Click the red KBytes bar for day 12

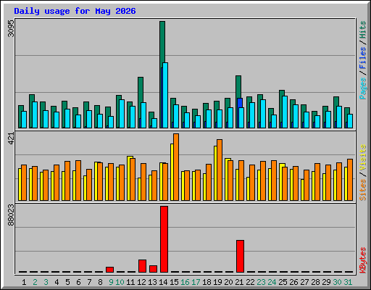(x=142, y=266)
